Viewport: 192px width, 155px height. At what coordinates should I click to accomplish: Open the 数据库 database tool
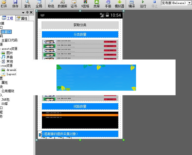click(x=63, y=4)
